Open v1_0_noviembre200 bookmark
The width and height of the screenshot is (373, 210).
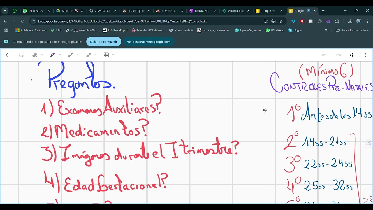pos(82,30)
